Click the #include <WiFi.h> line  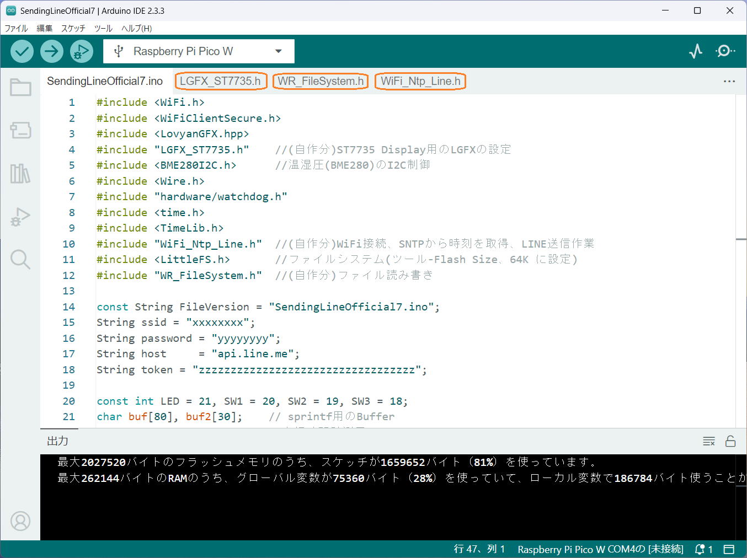pyautogui.click(x=150, y=103)
